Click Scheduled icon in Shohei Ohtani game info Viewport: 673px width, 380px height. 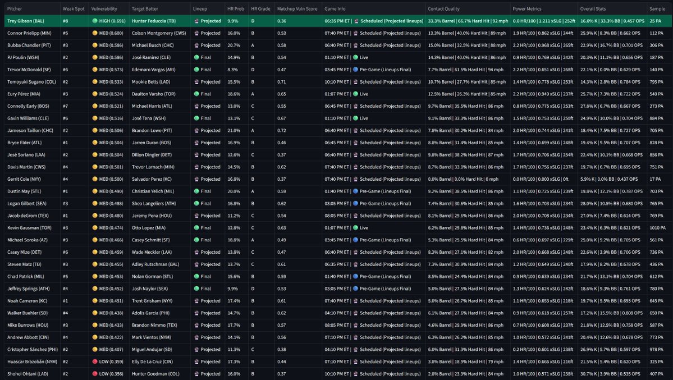point(356,374)
